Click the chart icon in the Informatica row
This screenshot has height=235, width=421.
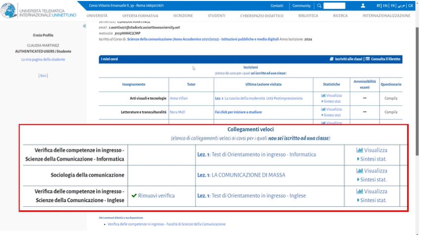(x=360, y=150)
